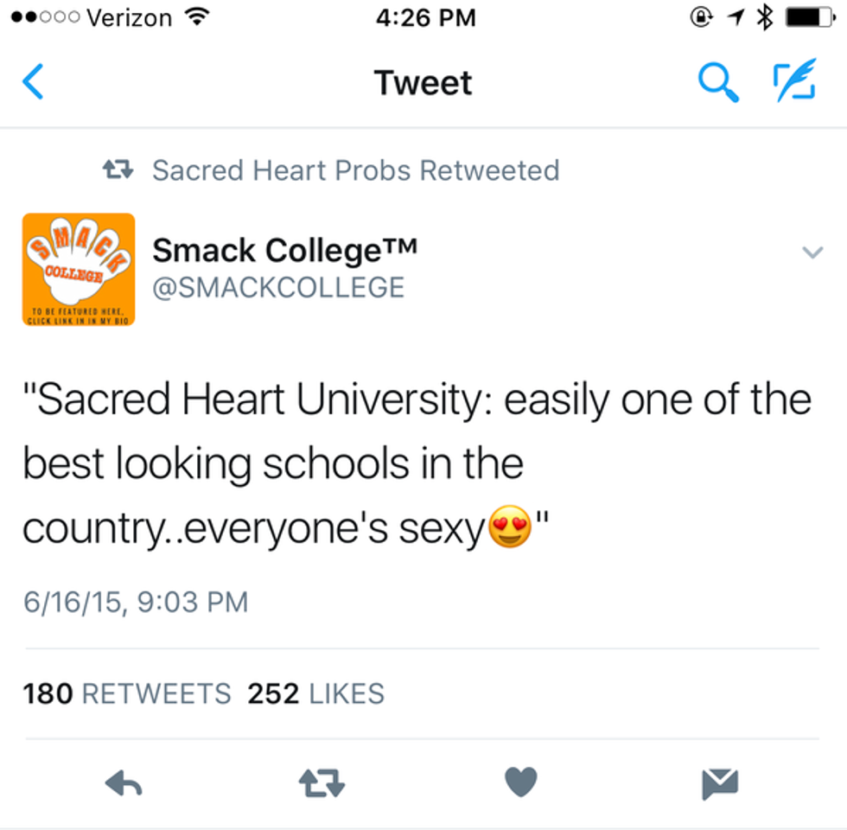
Task: Tap the battery status icon
Action: pos(807,18)
